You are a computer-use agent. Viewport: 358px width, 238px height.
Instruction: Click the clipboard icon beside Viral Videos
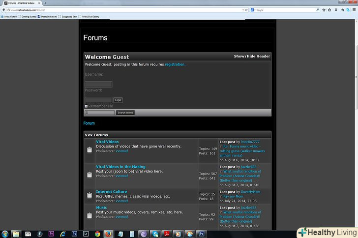click(x=89, y=149)
